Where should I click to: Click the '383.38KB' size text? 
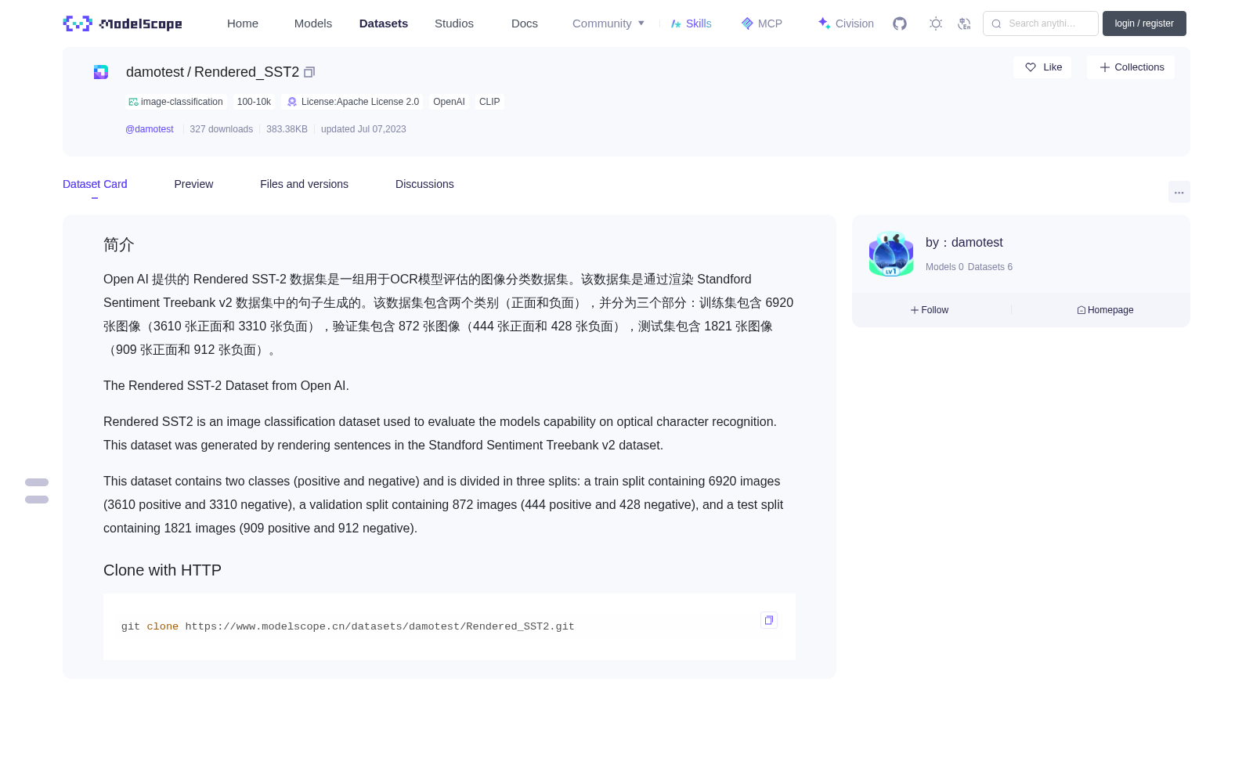click(x=287, y=129)
